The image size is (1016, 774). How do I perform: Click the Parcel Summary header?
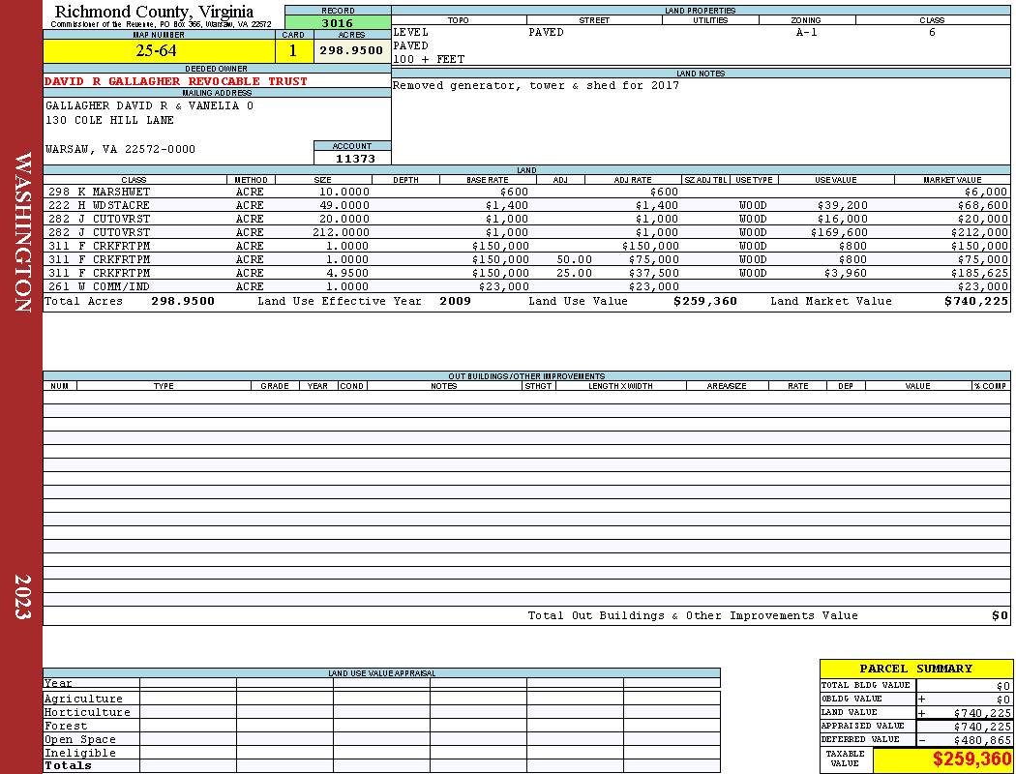(x=916, y=669)
